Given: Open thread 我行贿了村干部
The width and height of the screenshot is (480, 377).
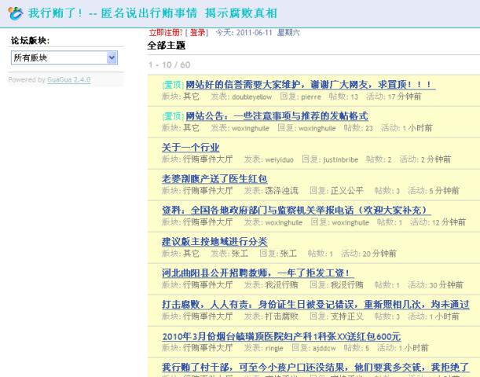Looking at the screenshot, I should point(314,367).
